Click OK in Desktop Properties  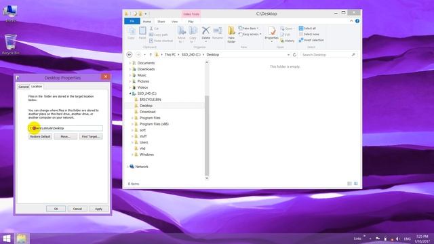click(x=56, y=209)
